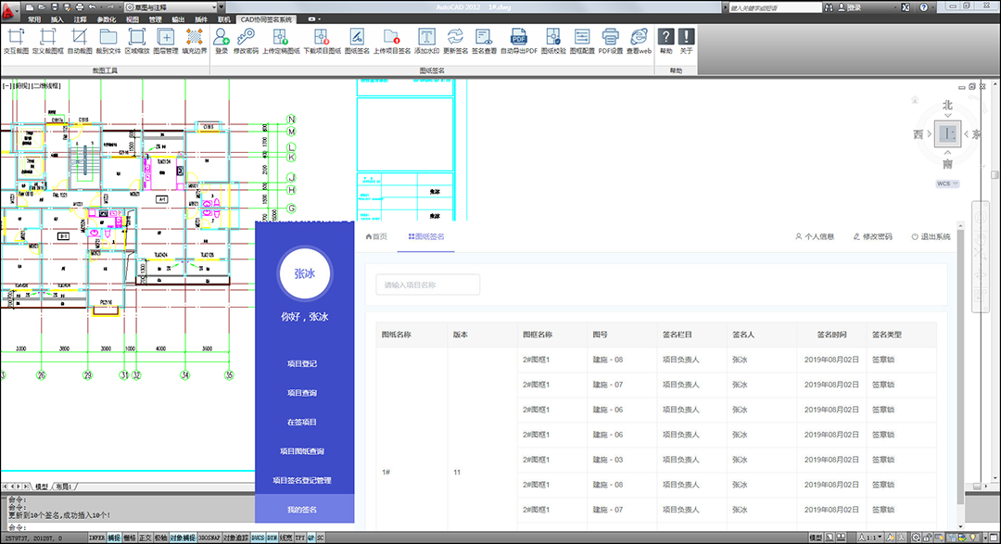Screen dimensions: 1001x544
Task: Open 项目查询 in the blue sidebar
Action: 302,393
